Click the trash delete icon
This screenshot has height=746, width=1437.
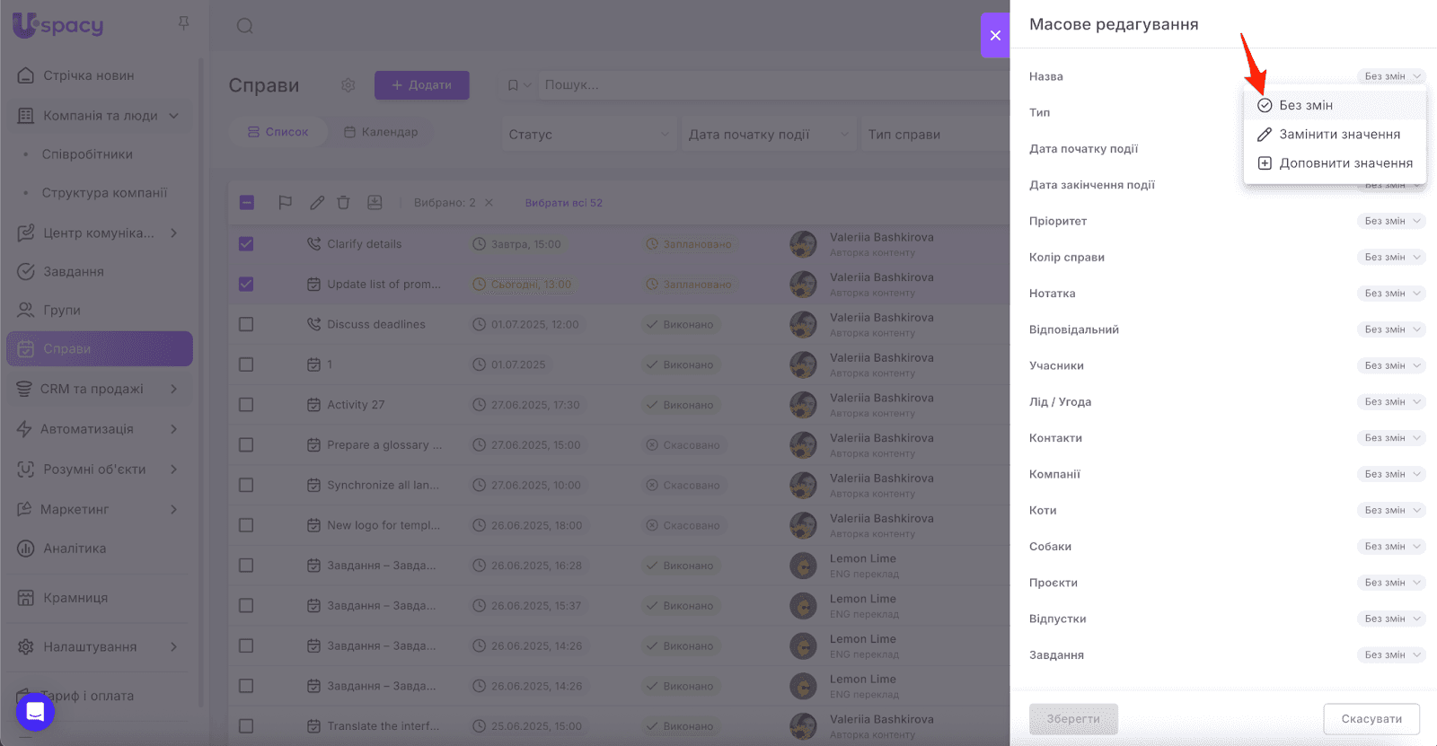click(343, 203)
